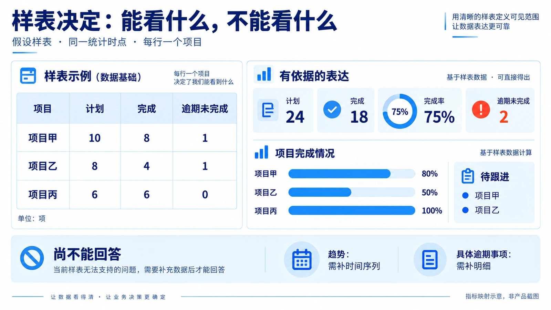Click the 50% label for 项目乙
Viewport: 551px width, 310px height.
tap(430, 192)
